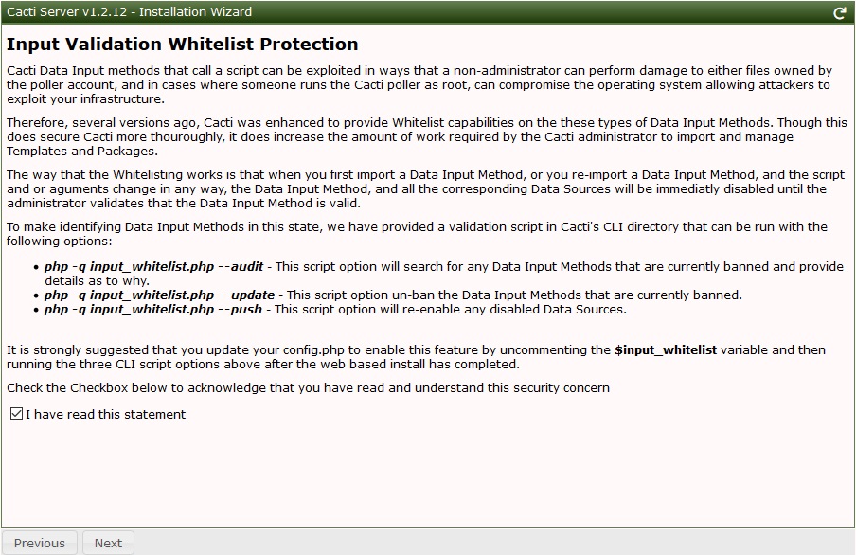856x555 pixels.
Task: Go back with the Previous button
Action: click(40, 543)
